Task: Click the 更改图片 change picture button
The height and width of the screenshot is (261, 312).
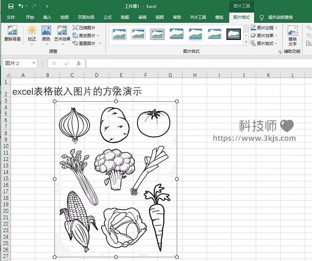Action: pos(84,36)
